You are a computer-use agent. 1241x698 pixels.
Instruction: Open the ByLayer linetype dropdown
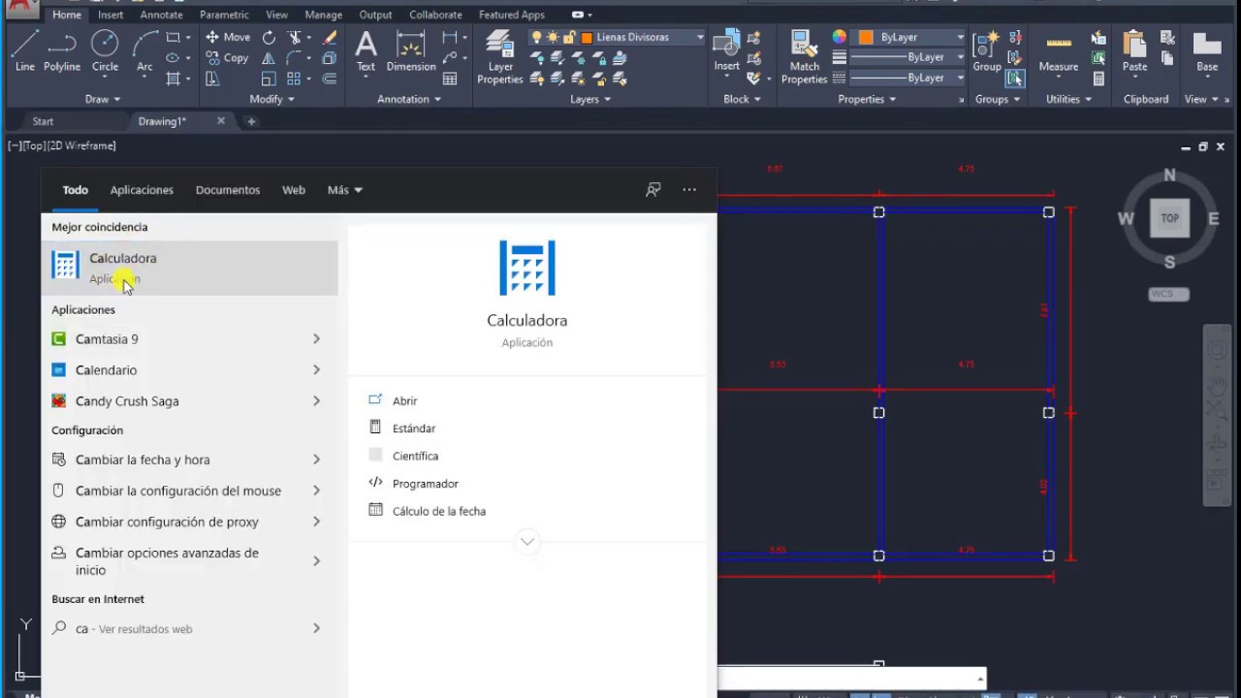[x=960, y=78]
